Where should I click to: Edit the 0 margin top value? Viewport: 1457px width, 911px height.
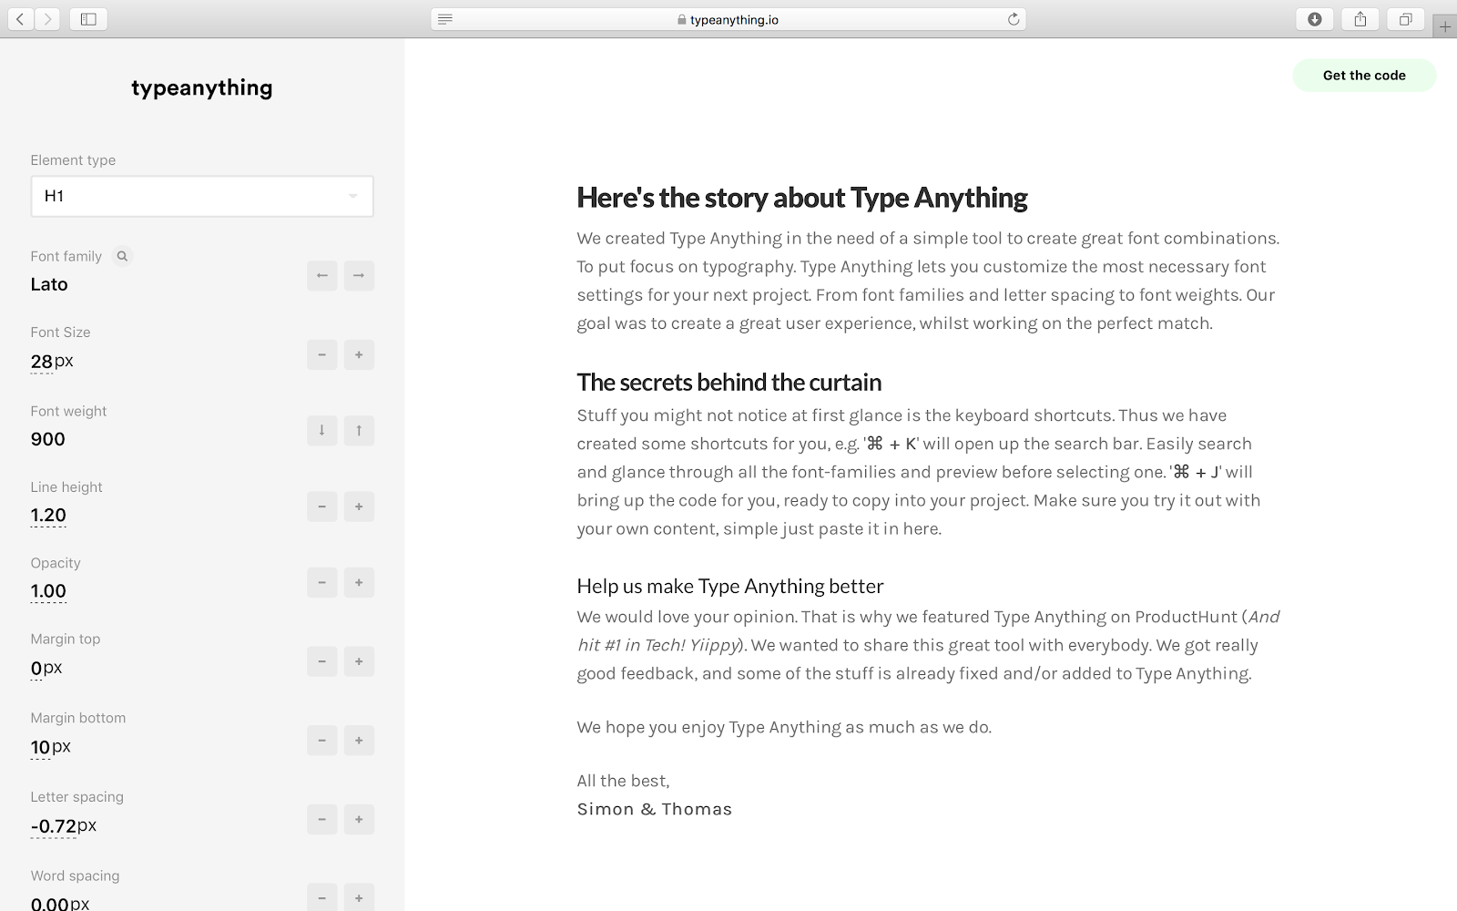(x=36, y=669)
